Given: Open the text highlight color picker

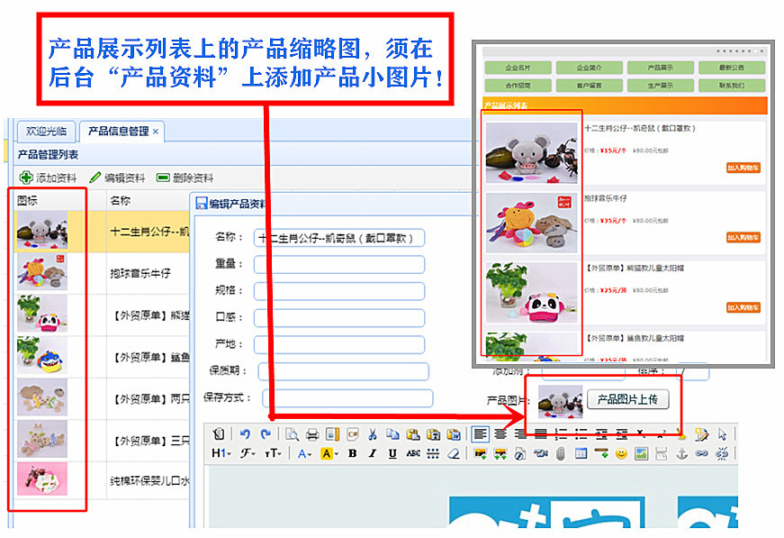Looking at the screenshot, I should pyautogui.click(x=328, y=453).
